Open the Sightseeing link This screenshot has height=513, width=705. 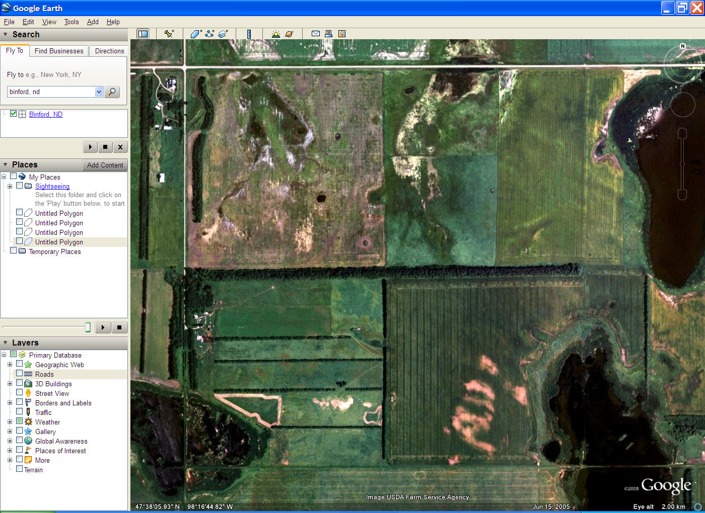[x=52, y=186]
